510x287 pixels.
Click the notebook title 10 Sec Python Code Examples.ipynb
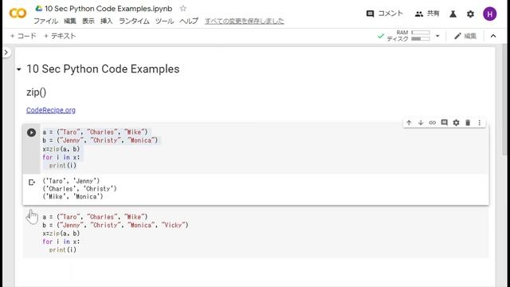click(108, 9)
